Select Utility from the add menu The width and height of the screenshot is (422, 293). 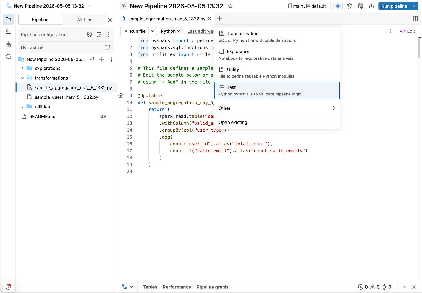click(277, 73)
